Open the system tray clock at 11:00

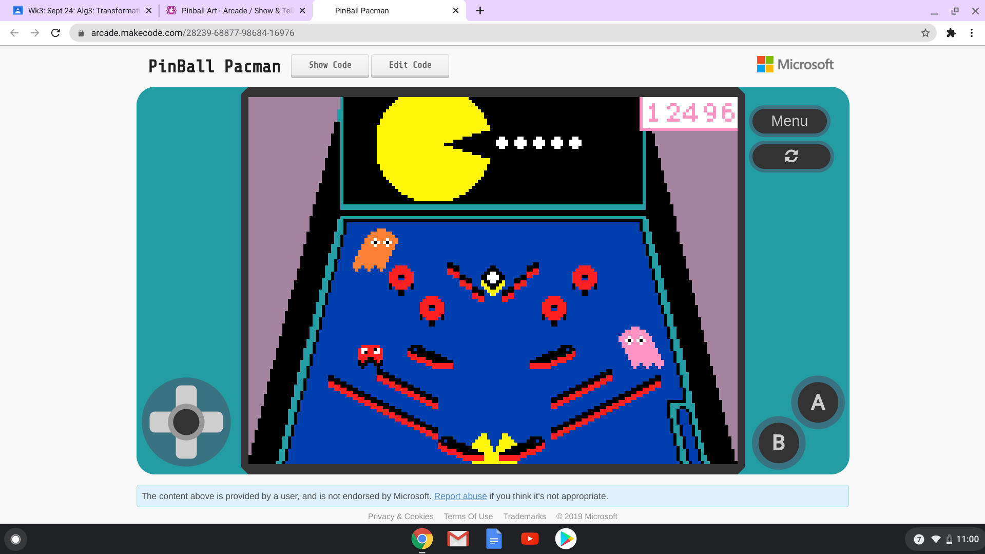[x=968, y=539]
